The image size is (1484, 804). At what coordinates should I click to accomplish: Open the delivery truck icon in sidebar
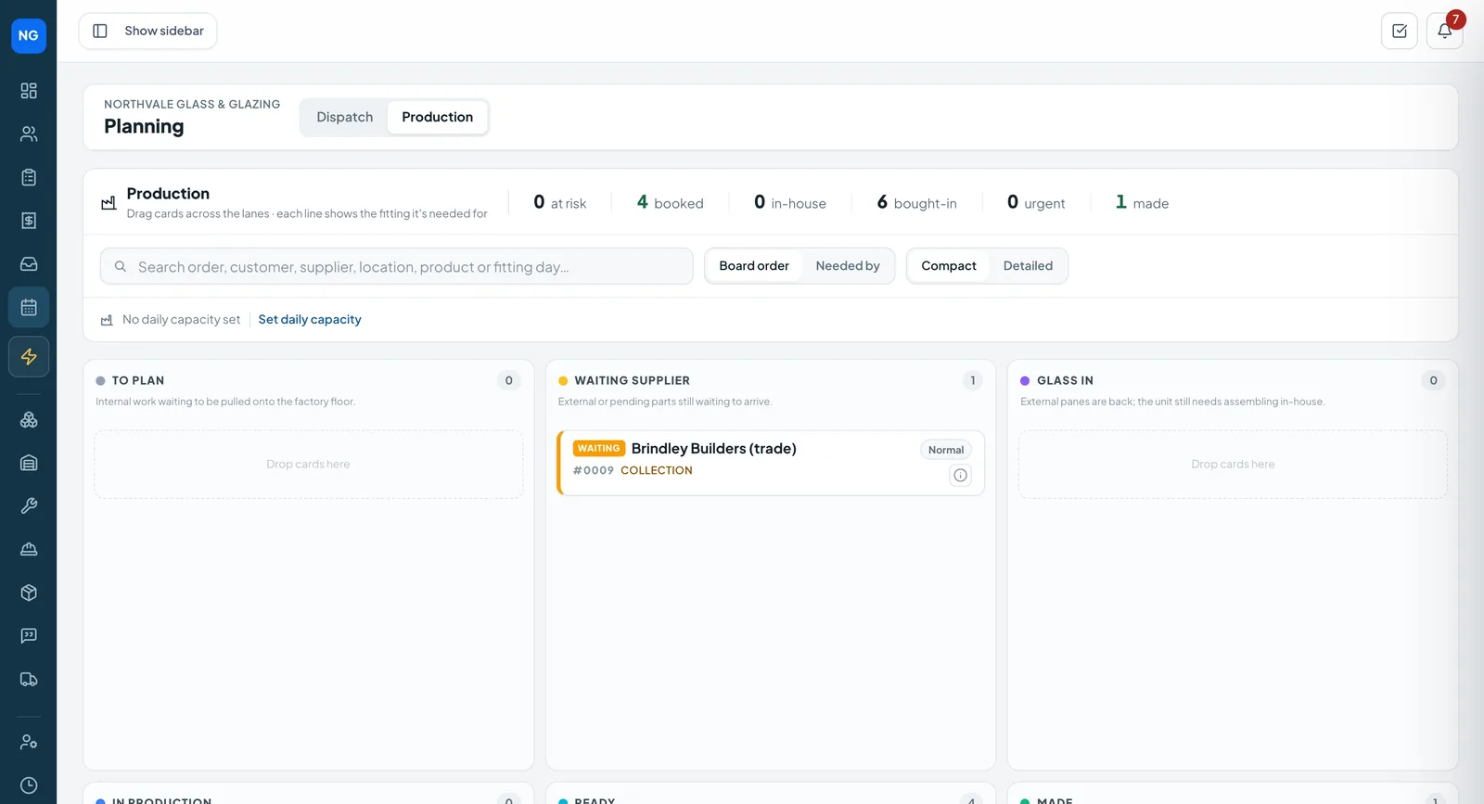pos(29,680)
